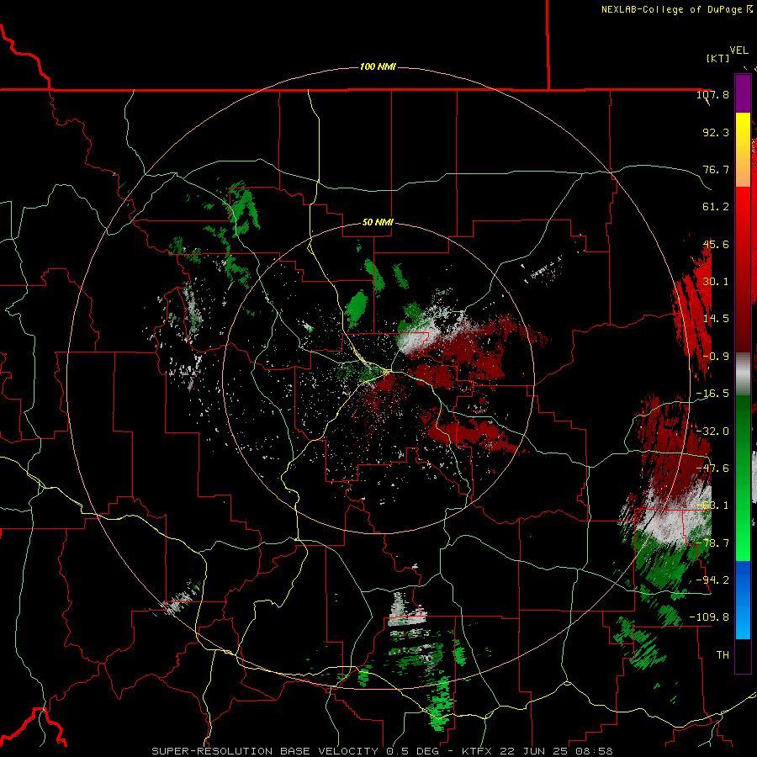Click the 30.1 velocity scale value
Viewport: 757px width, 757px height.
(x=716, y=282)
